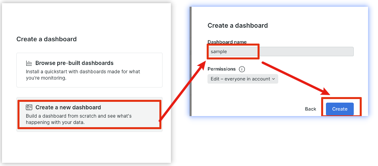Screen dimensions: 378x166
Task: Select the "Browse pre-built dashboards" title
Action: point(74,63)
